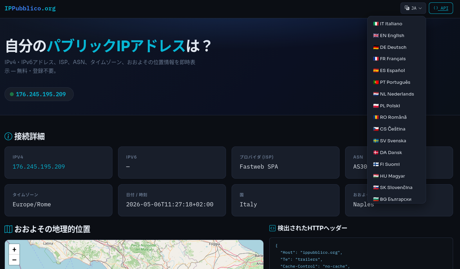
Task: Select DE Deutsch language
Action: (397, 47)
